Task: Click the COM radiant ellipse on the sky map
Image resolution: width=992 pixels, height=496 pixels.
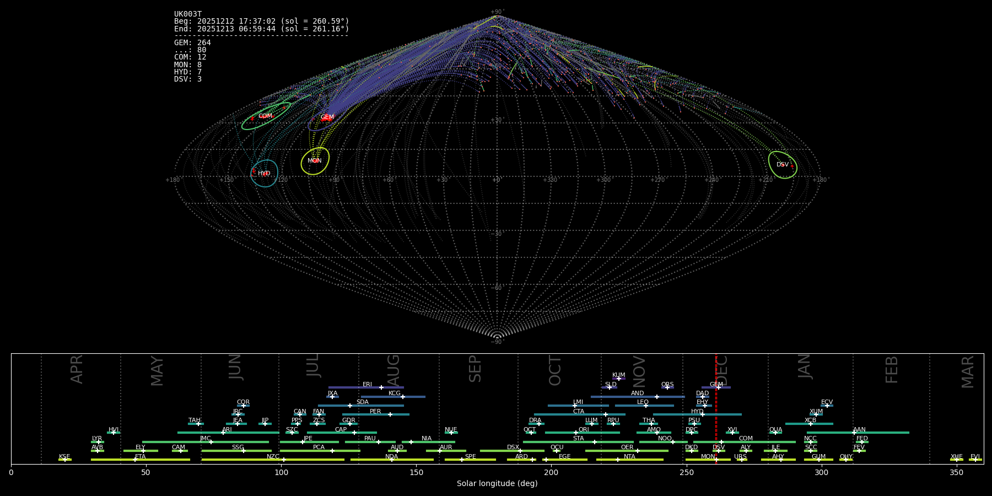Action: coord(266,116)
